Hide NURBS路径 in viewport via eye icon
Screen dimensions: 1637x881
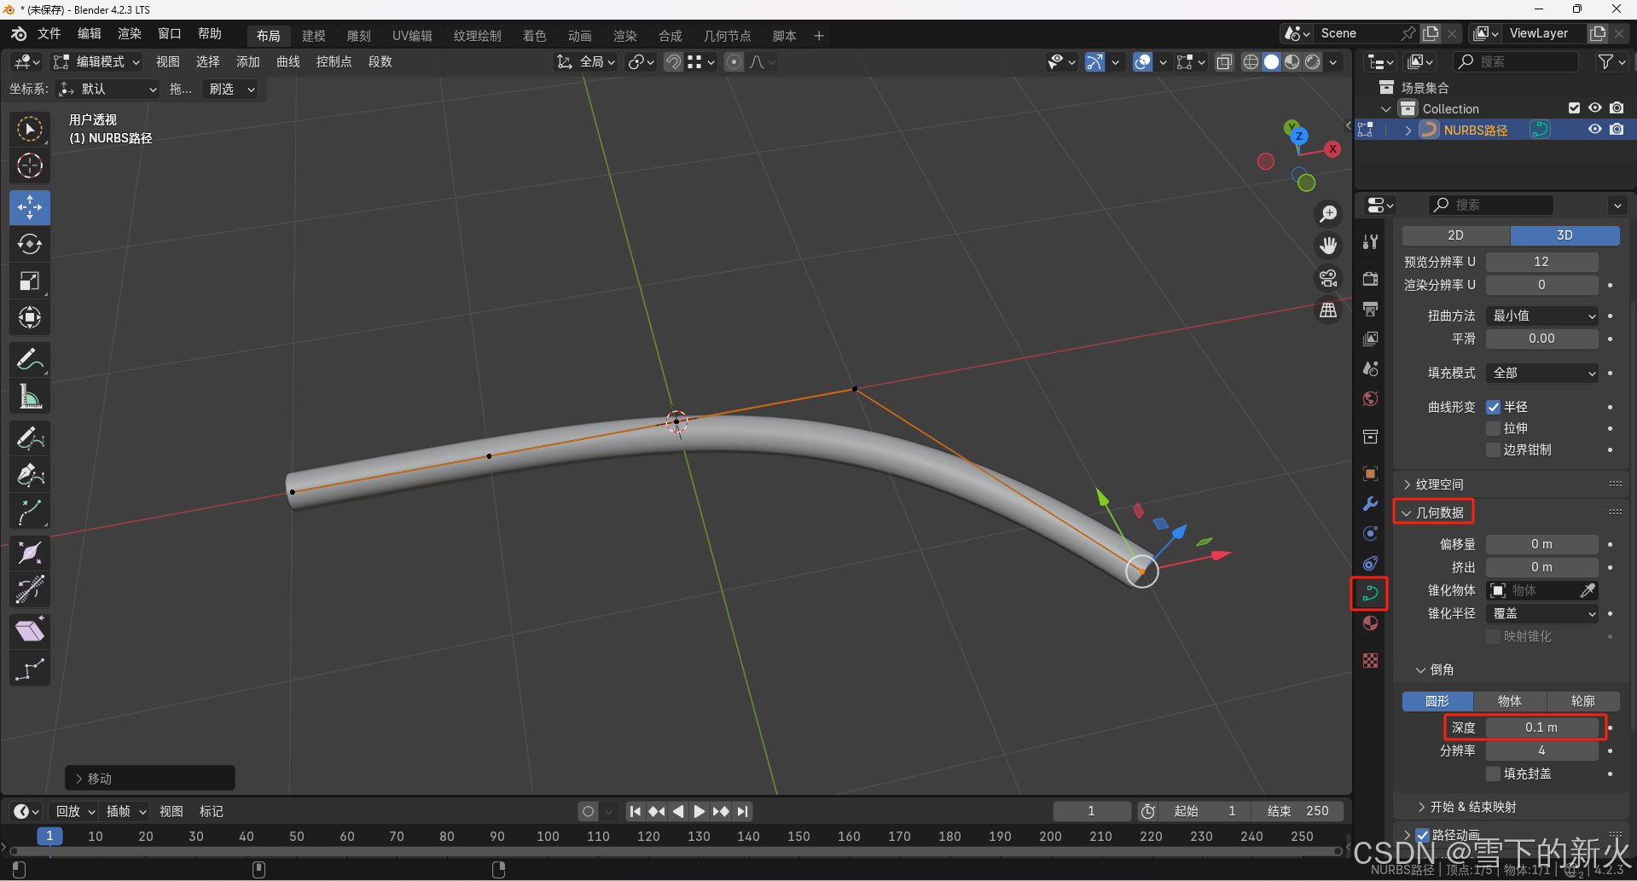[x=1594, y=130]
